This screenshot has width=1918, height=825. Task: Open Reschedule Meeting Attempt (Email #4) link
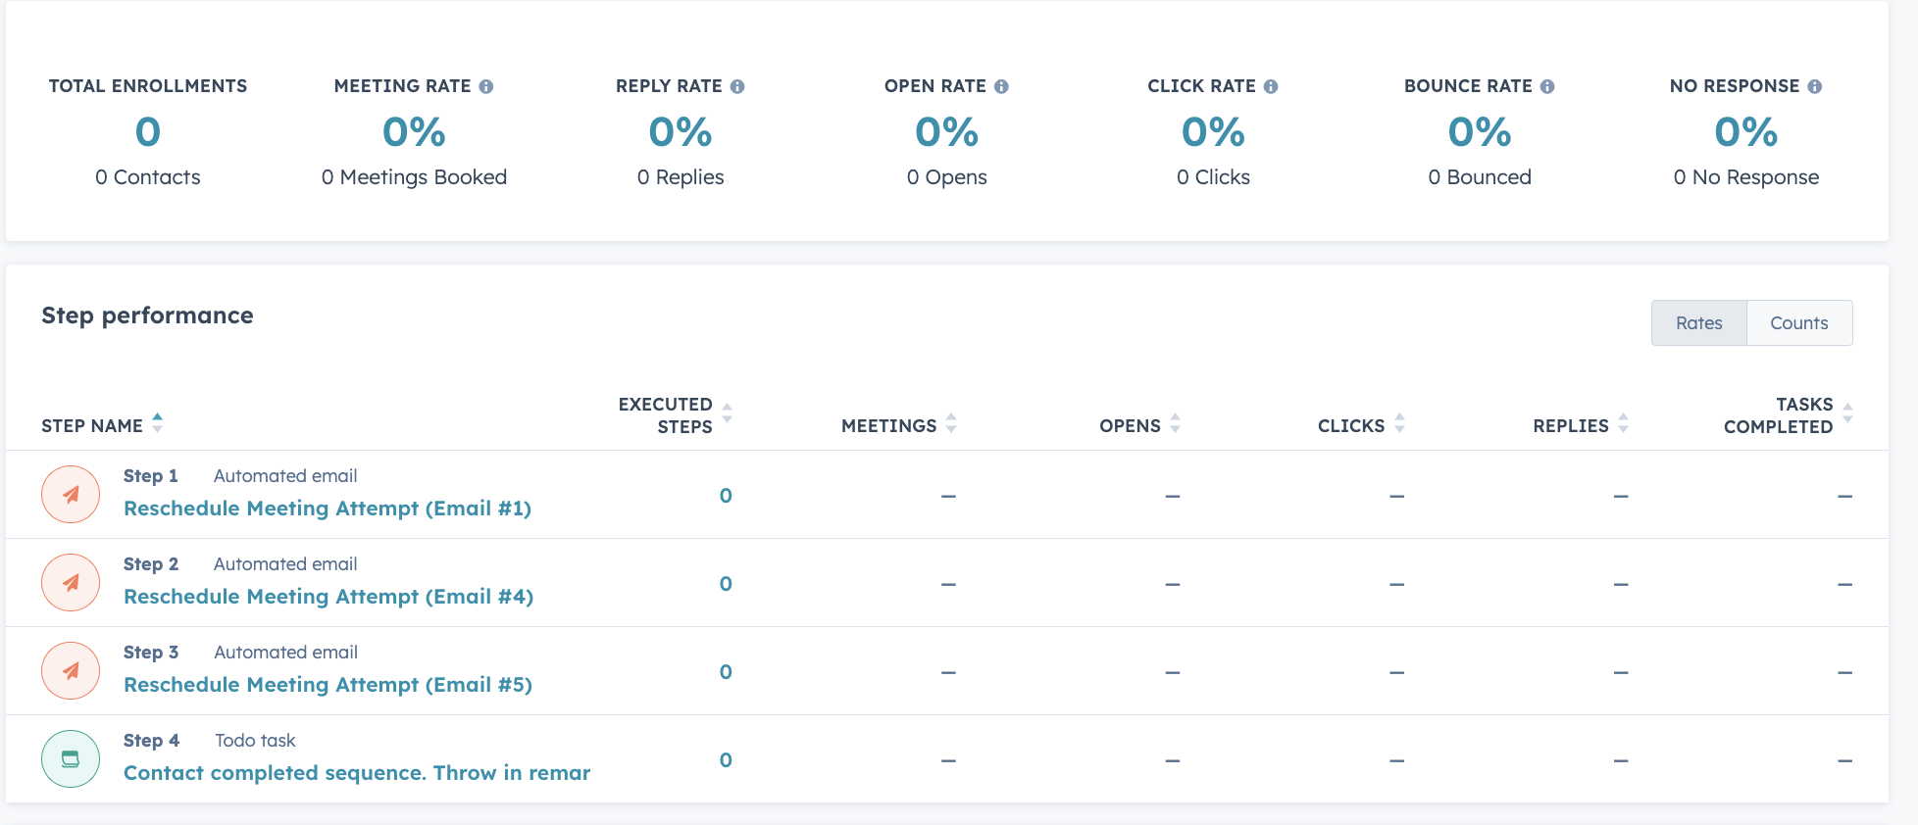tap(328, 597)
